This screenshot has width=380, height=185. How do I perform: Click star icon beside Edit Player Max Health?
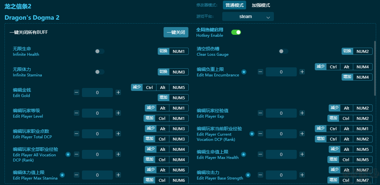tap(244, 154)
